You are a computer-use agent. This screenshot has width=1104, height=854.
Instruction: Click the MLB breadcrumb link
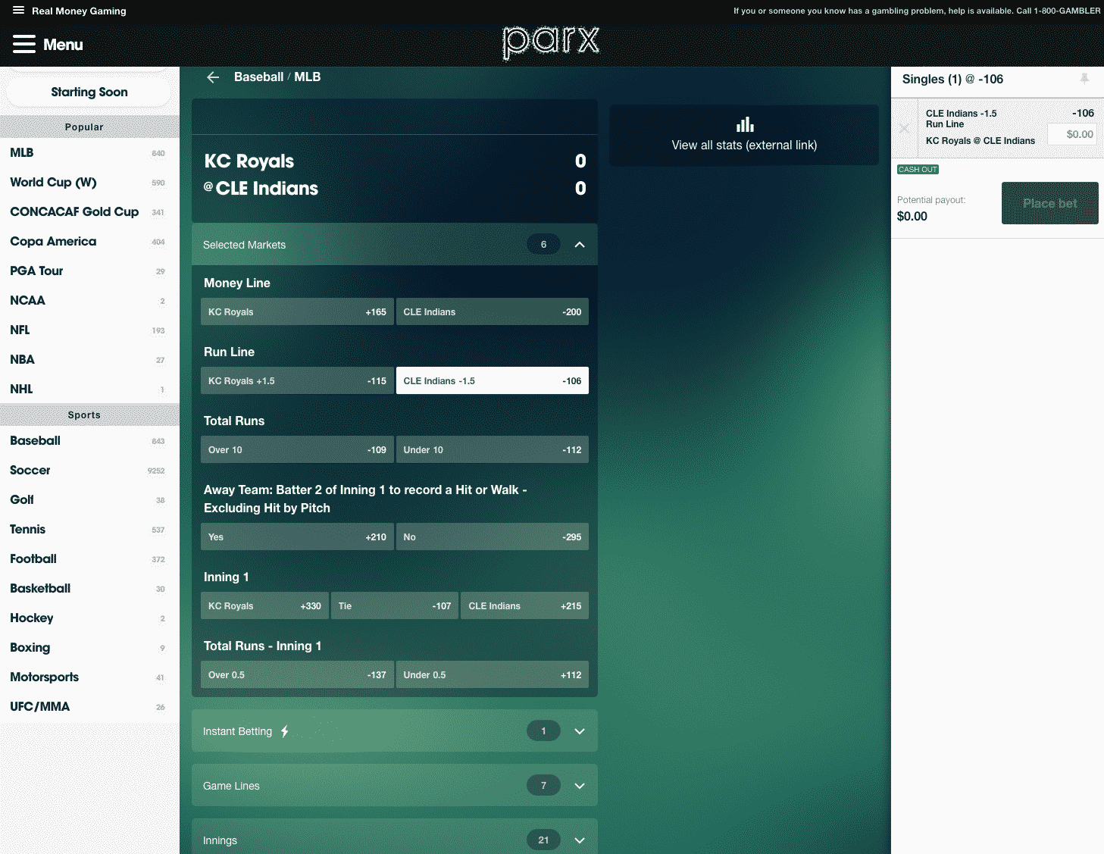pos(308,77)
